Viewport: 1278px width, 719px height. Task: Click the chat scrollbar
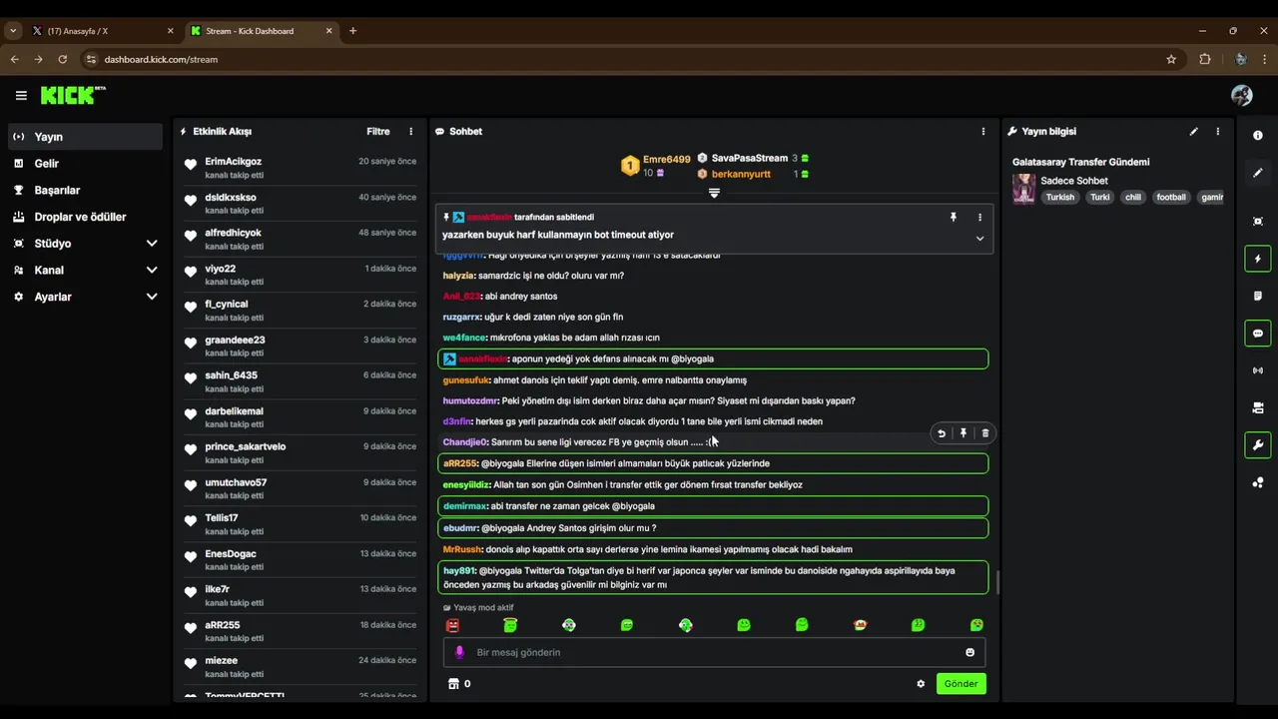click(x=997, y=581)
